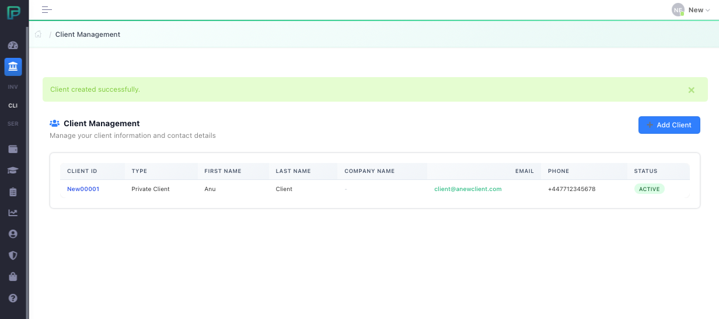This screenshot has width=719, height=319.
Task: Click the green app logo
Action: pos(13,12)
